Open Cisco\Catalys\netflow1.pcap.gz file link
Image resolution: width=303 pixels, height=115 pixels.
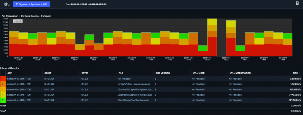point(133,100)
